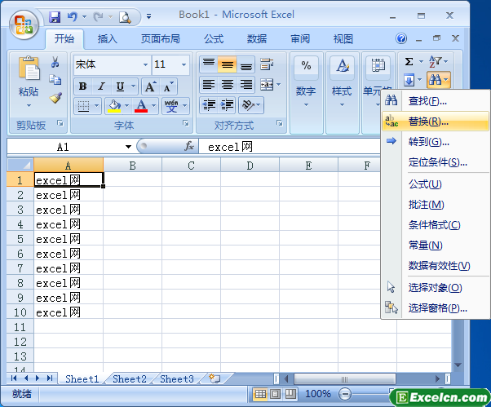491x407 pixels.
Task: Merge and center cells
Action: click(267, 85)
